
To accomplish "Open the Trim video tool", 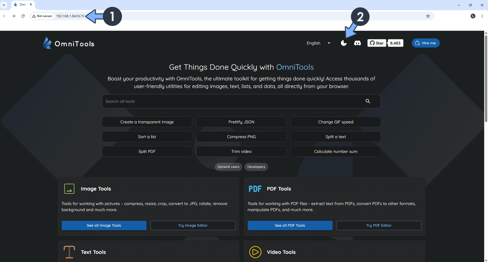I will [x=241, y=151].
